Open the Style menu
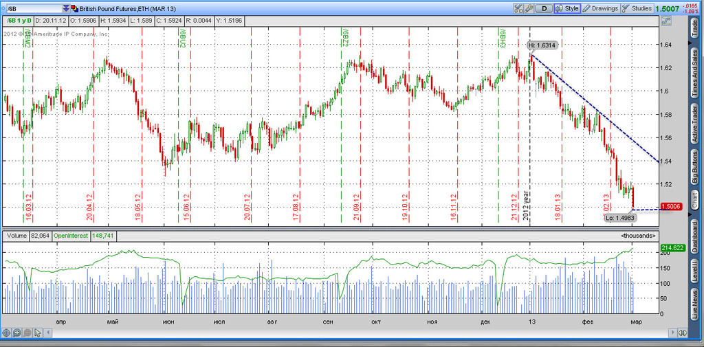Screen dimensions: 704x347 567,8
